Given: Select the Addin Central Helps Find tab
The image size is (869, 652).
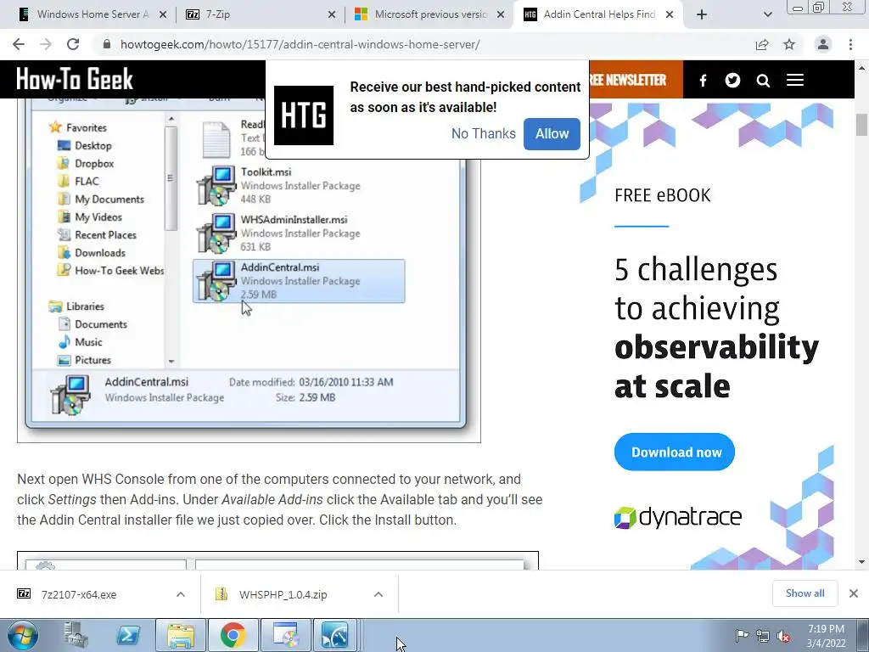Looking at the screenshot, I should [x=598, y=14].
